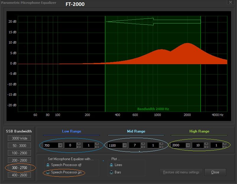This screenshot has height=184, width=237.
Task: Pick the 200 - 2800 bandwidth preset
Action: click(x=19, y=160)
